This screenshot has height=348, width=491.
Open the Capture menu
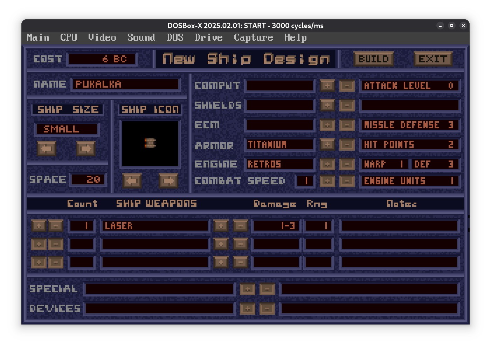pos(253,37)
